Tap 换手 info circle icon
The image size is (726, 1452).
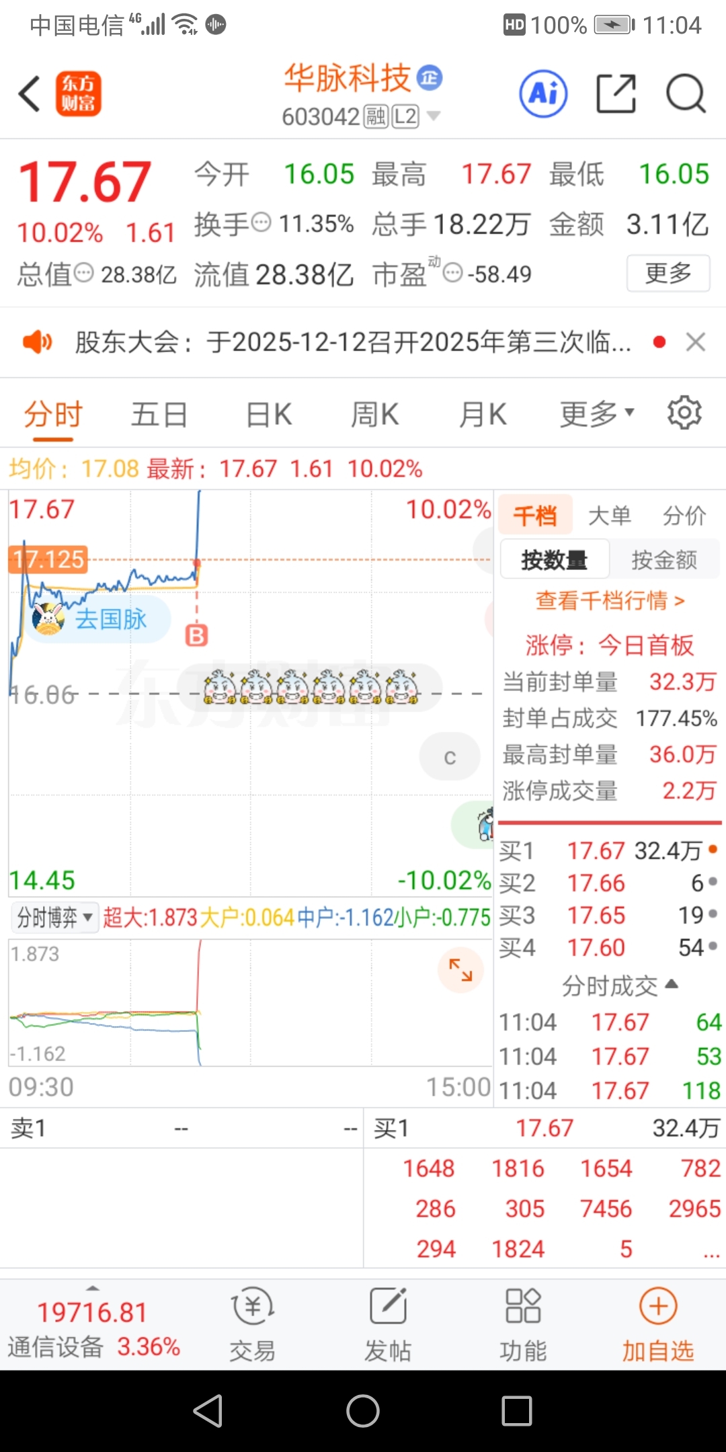point(261,222)
